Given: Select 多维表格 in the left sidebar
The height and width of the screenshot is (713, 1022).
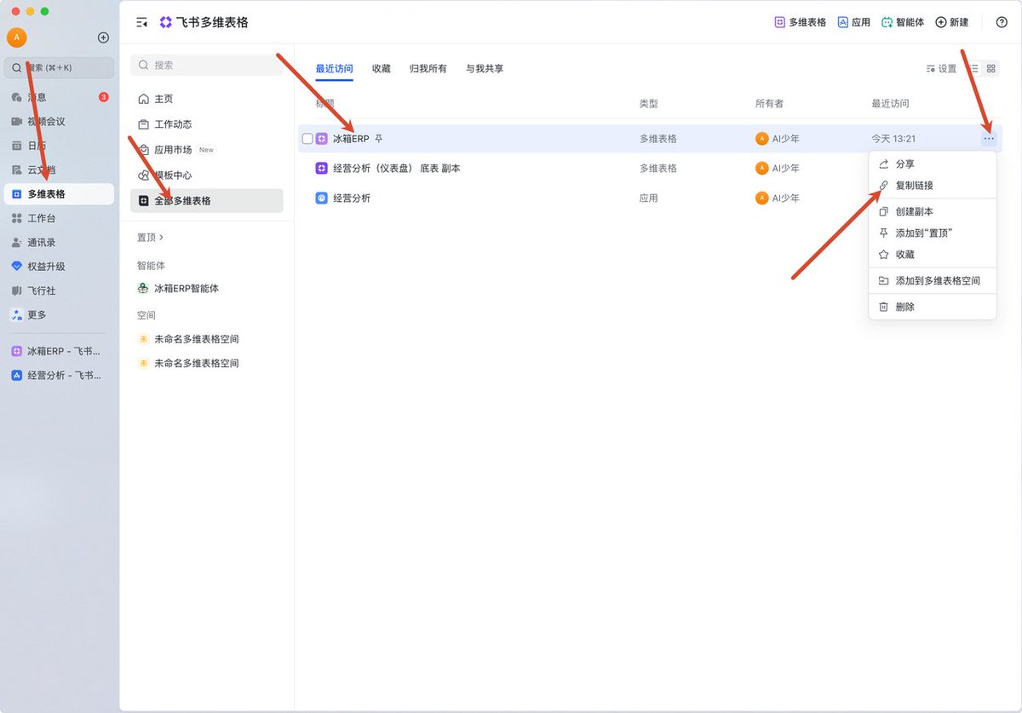Looking at the screenshot, I should click(x=59, y=194).
